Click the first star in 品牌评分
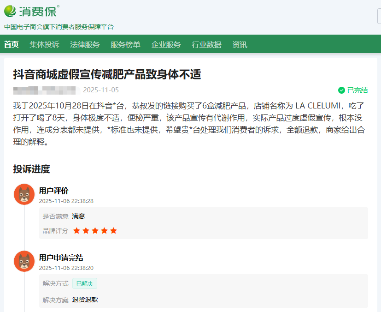381x312 pixels. (76, 231)
